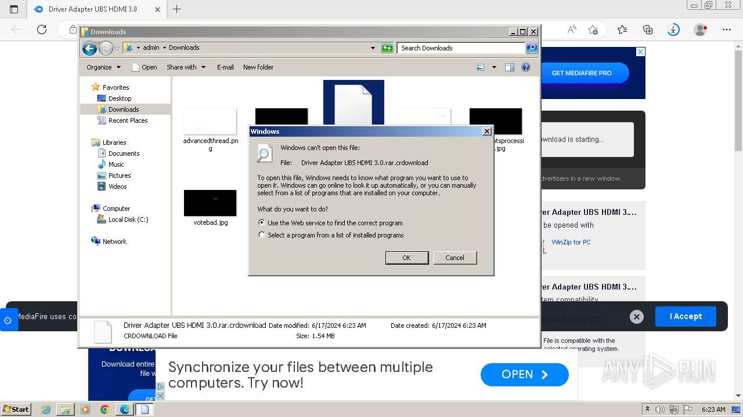Click the Edge tab actions menu icon
This screenshot has height=417, width=743.
pyautogui.click(x=14, y=9)
